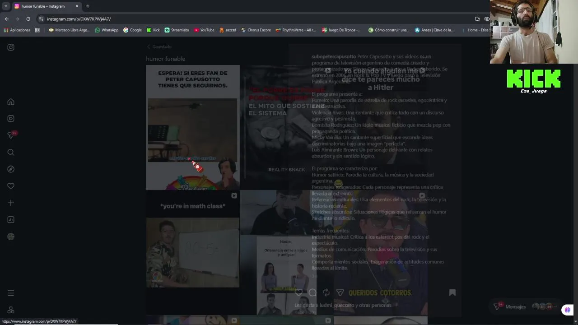Toggle save with the bookmark icon
Screen dimensions: 578x325
click(x=452, y=292)
